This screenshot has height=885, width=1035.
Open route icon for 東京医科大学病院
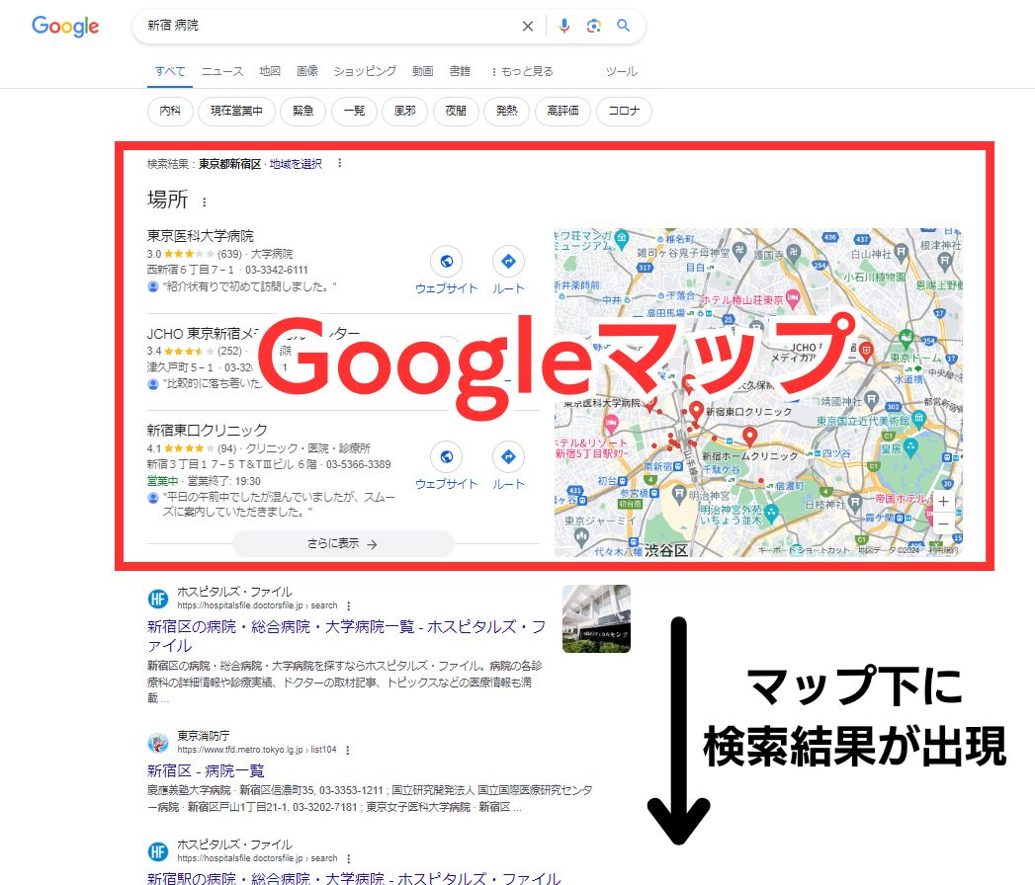pyautogui.click(x=508, y=261)
